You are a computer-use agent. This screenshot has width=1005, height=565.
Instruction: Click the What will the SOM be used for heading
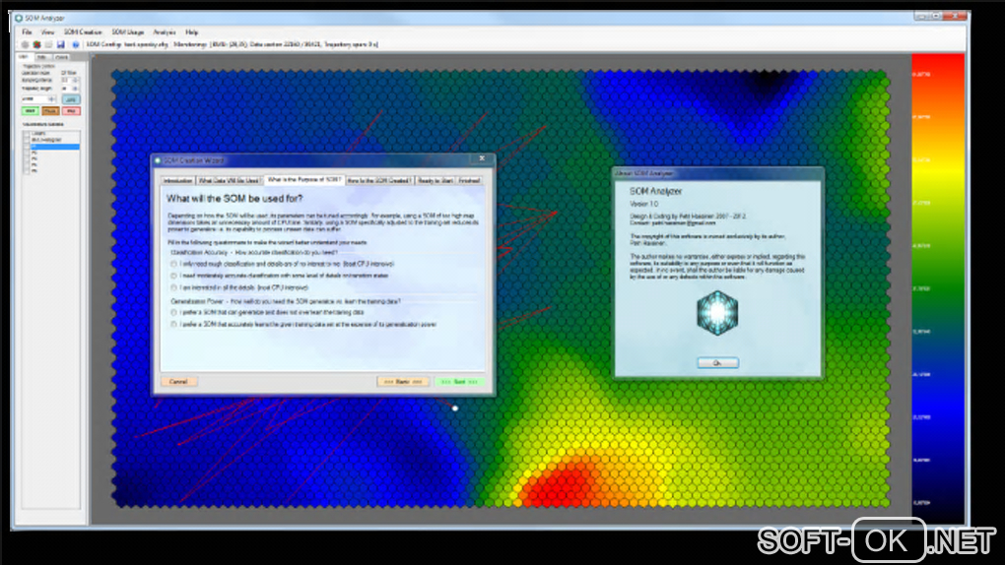(234, 199)
